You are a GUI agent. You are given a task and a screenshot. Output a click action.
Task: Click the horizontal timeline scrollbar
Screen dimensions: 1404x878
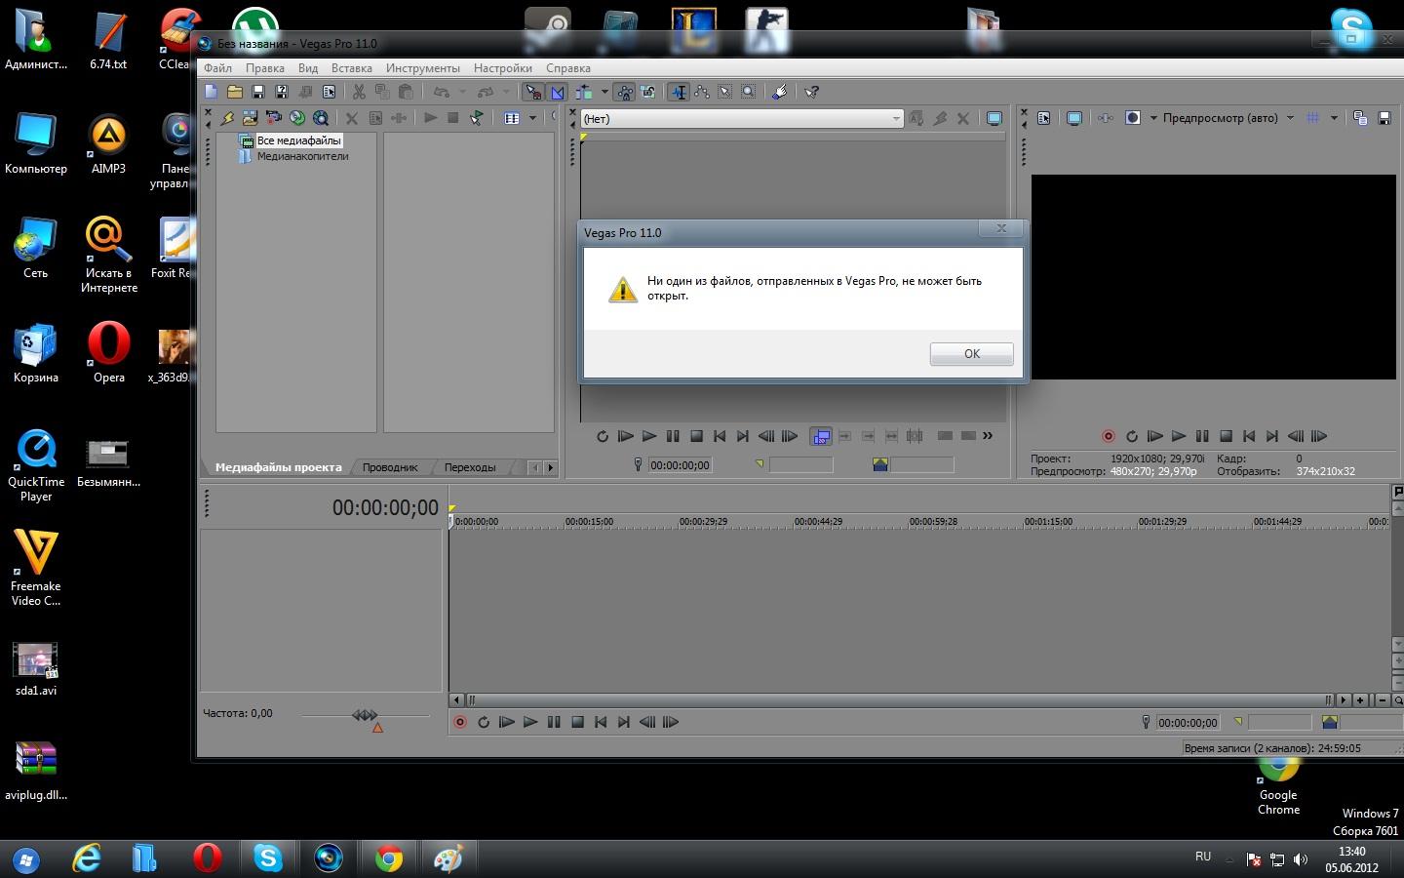(x=899, y=699)
